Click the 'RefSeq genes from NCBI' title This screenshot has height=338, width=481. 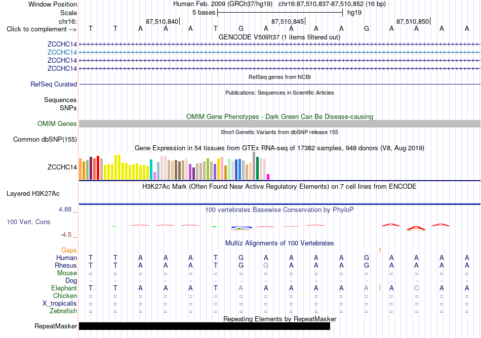pyautogui.click(x=279, y=77)
